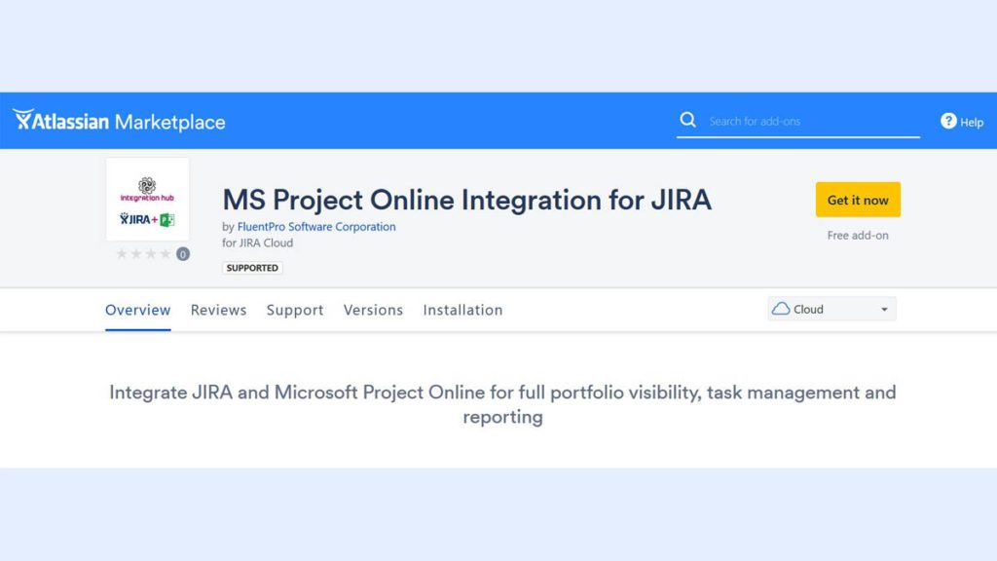Viewport: 997px width, 561px height.
Task: Switch to the Reviews tab
Action: pyautogui.click(x=218, y=310)
